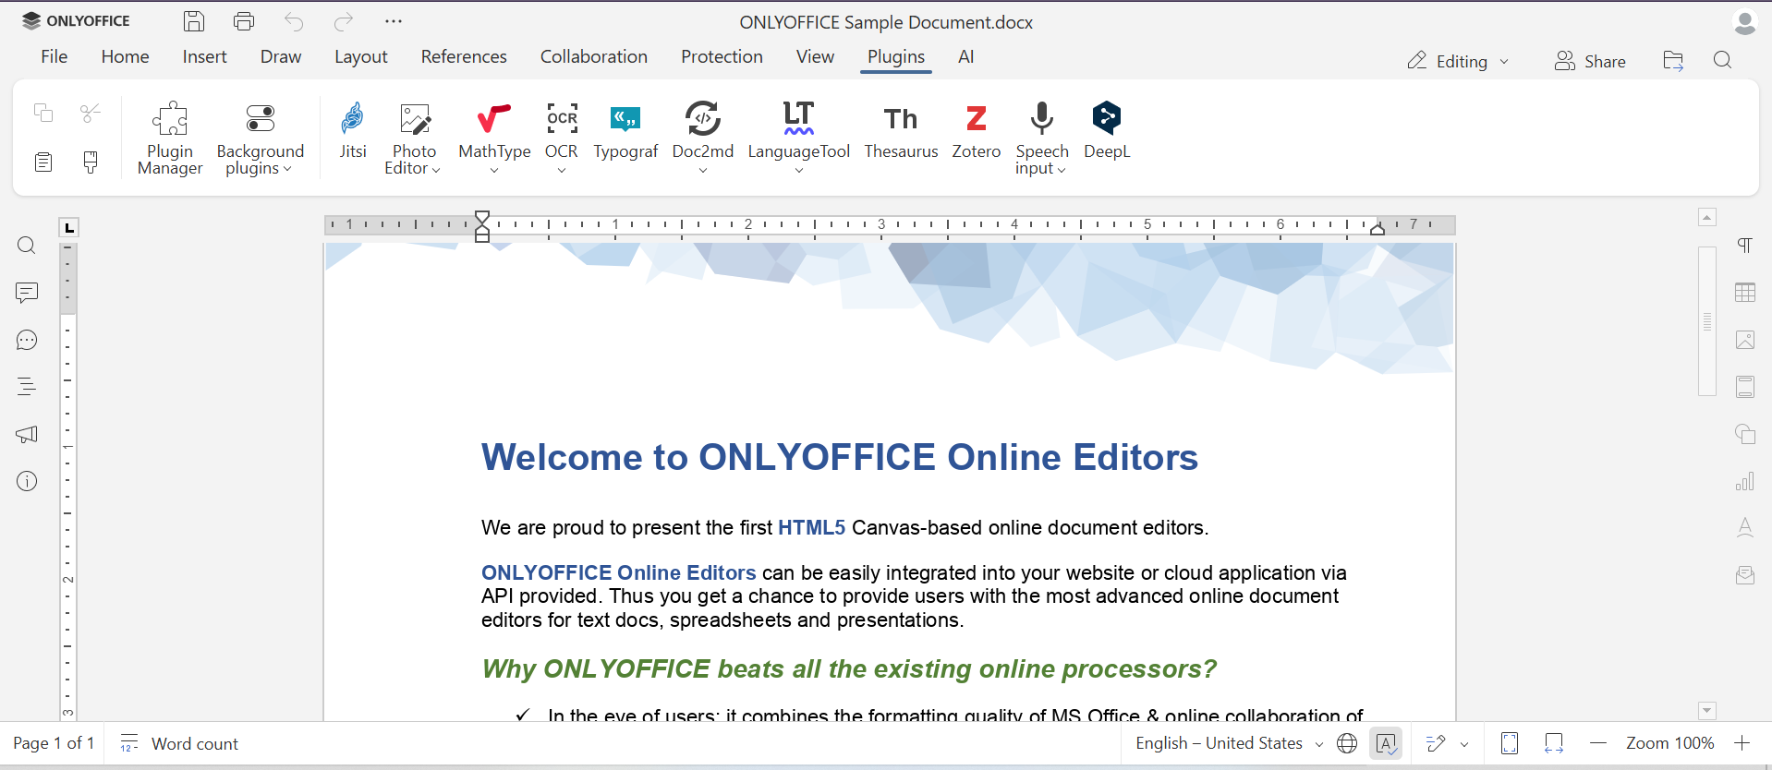The image size is (1772, 770).
Task: Print the document using the printer icon
Action: click(x=244, y=21)
